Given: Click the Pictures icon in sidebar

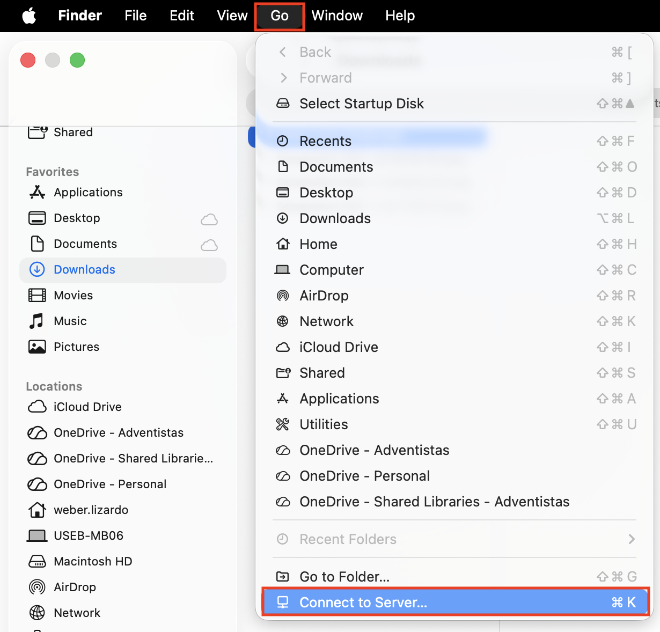Looking at the screenshot, I should [37, 347].
